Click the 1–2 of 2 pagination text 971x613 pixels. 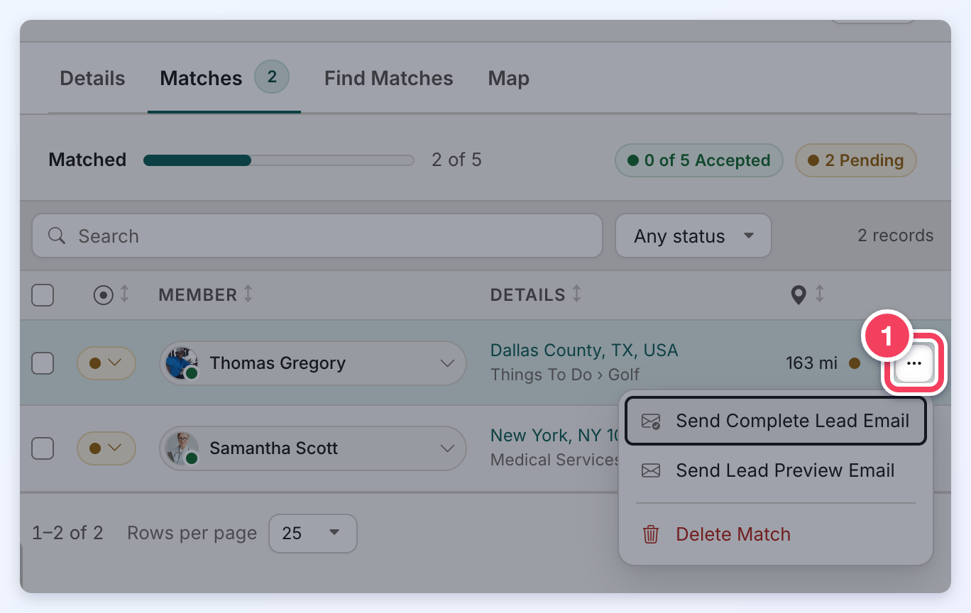pos(67,533)
